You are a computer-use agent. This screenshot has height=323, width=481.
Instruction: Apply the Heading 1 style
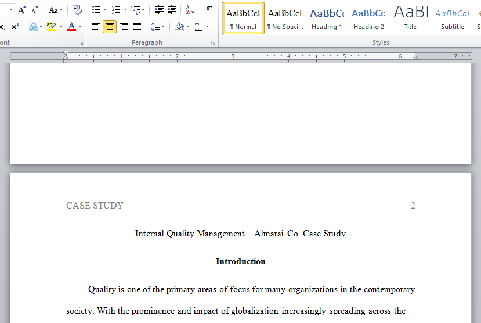(x=327, y=18)
